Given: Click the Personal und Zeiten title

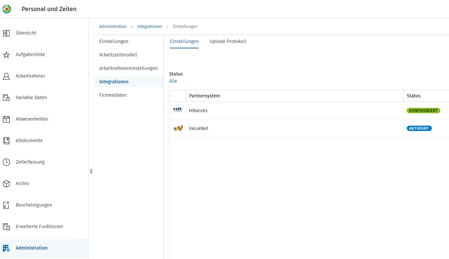Looking at the screenshot, I should tap(49, 9).
